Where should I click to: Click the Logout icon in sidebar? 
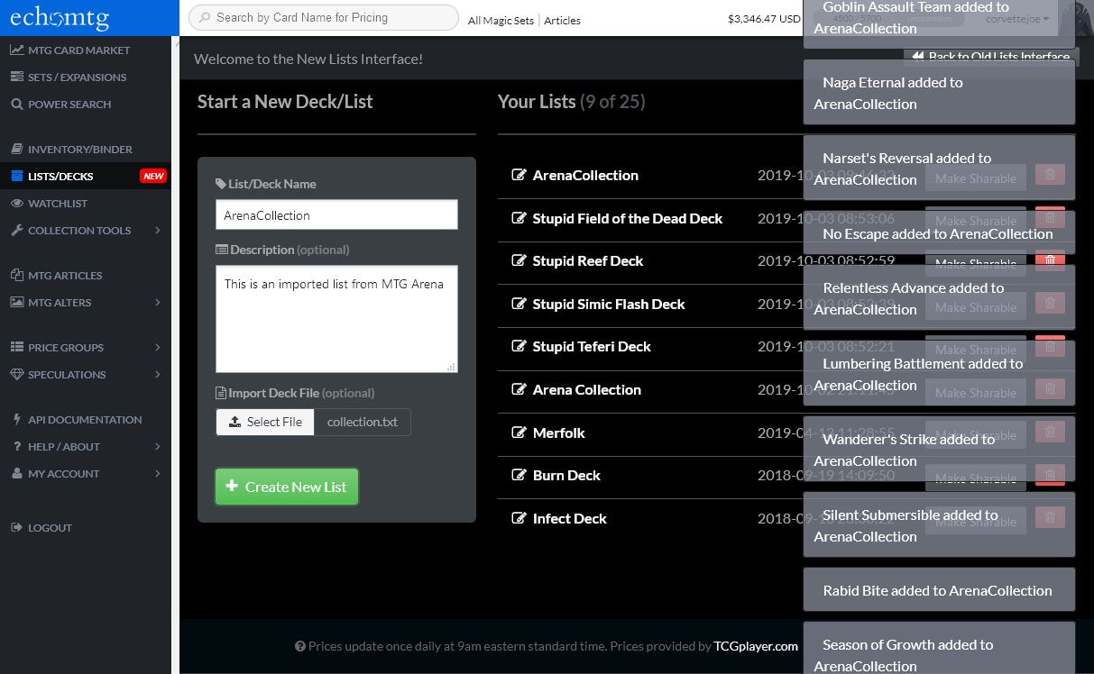coord(17,528)
